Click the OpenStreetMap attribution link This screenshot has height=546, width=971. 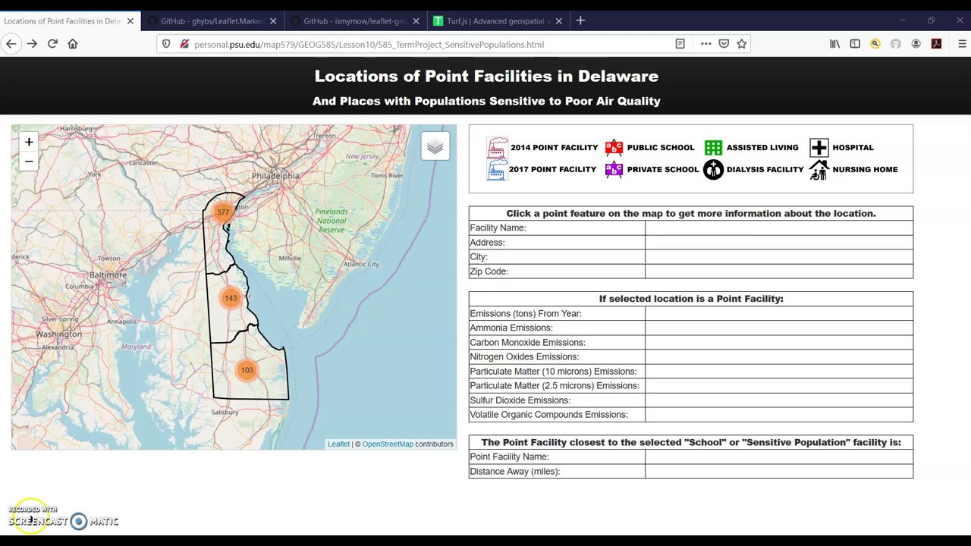[388, 444]
